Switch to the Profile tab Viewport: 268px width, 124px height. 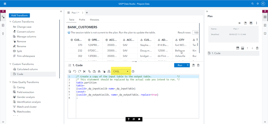coord(82,20)
